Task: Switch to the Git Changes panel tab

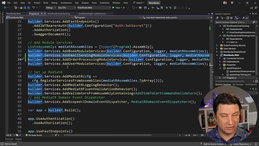Action: coord(238,85)
